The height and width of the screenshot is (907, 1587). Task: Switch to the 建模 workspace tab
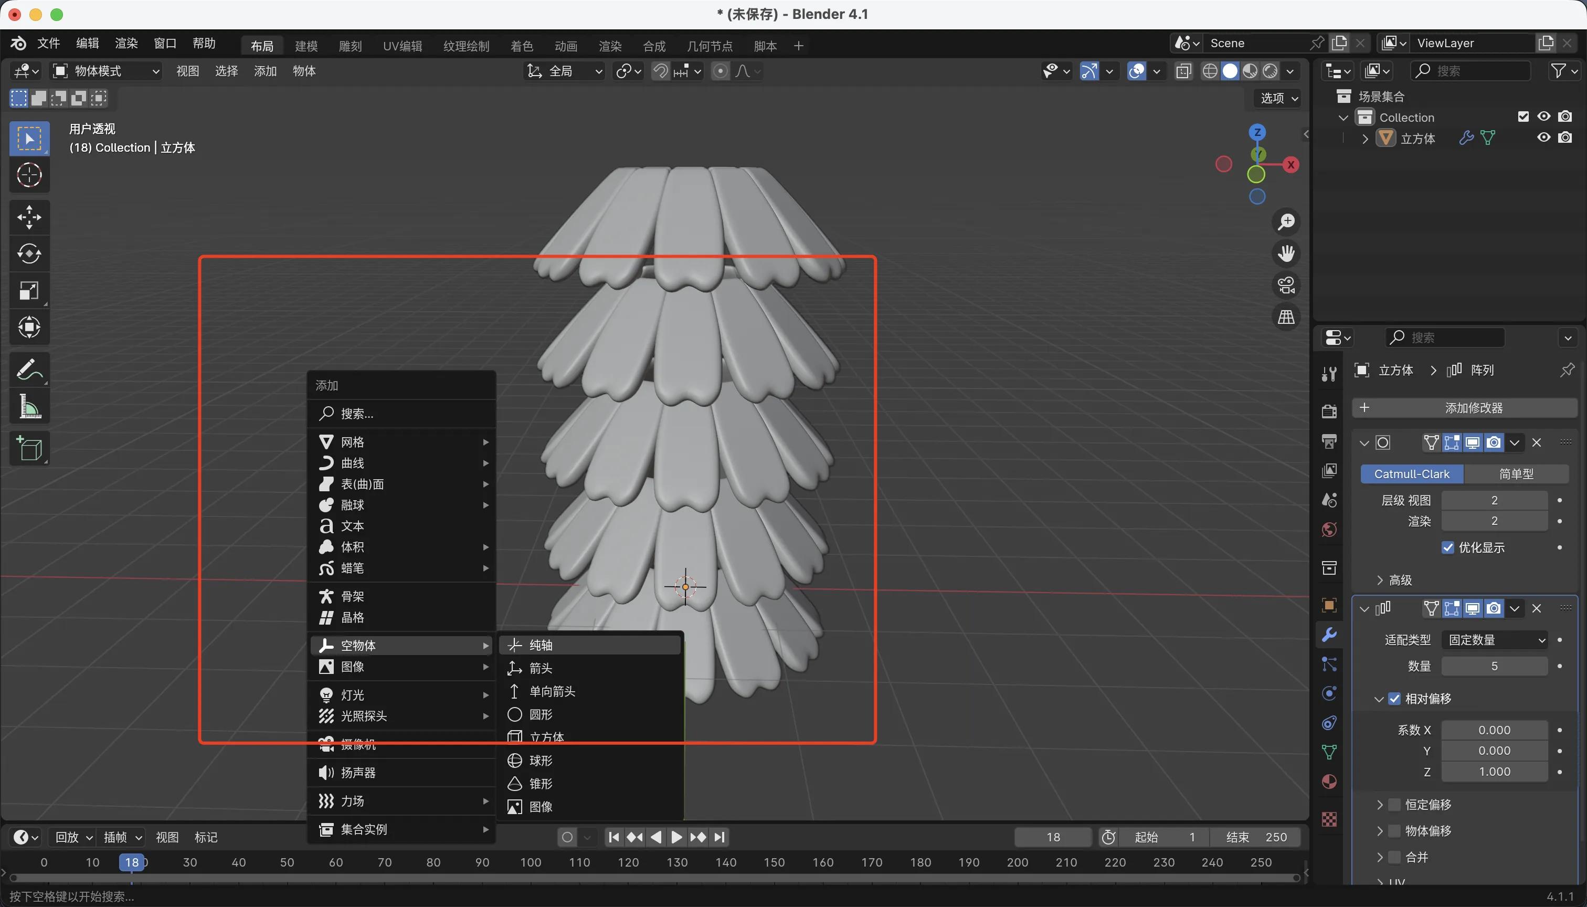[306, 46]
